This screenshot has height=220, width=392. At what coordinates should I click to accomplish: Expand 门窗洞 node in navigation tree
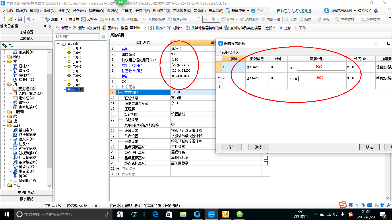tap(4, 112)
